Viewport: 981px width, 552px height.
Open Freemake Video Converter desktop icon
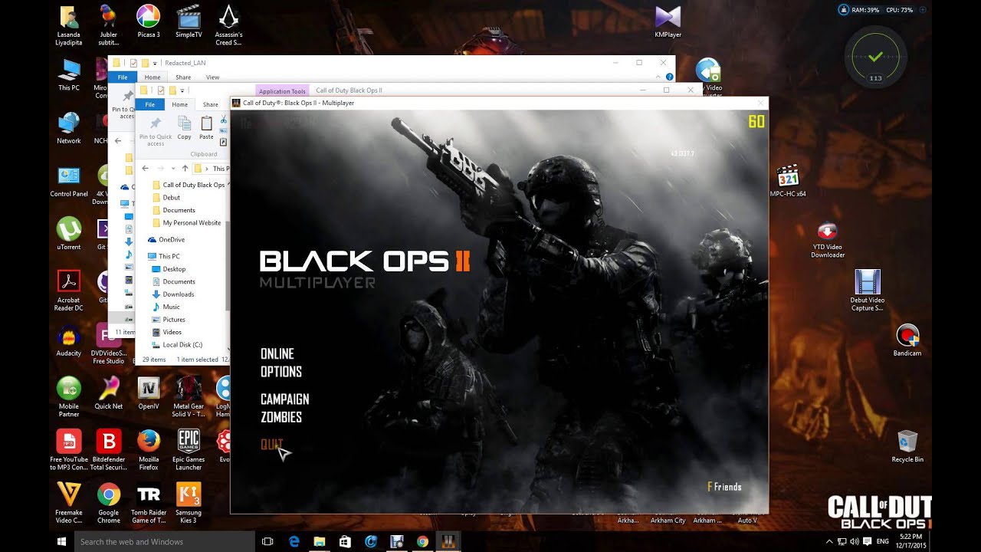tap(69, 502)
